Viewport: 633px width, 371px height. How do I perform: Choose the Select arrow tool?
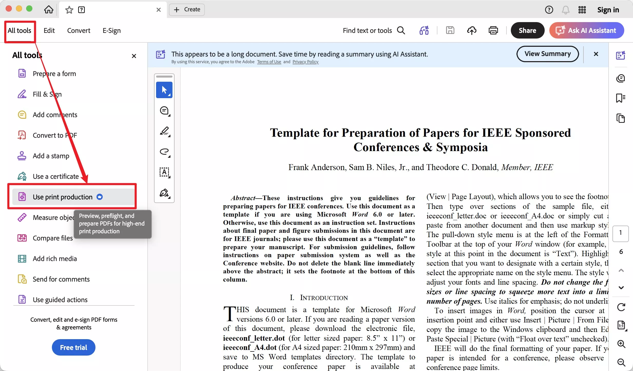click(x=164, y=90)
